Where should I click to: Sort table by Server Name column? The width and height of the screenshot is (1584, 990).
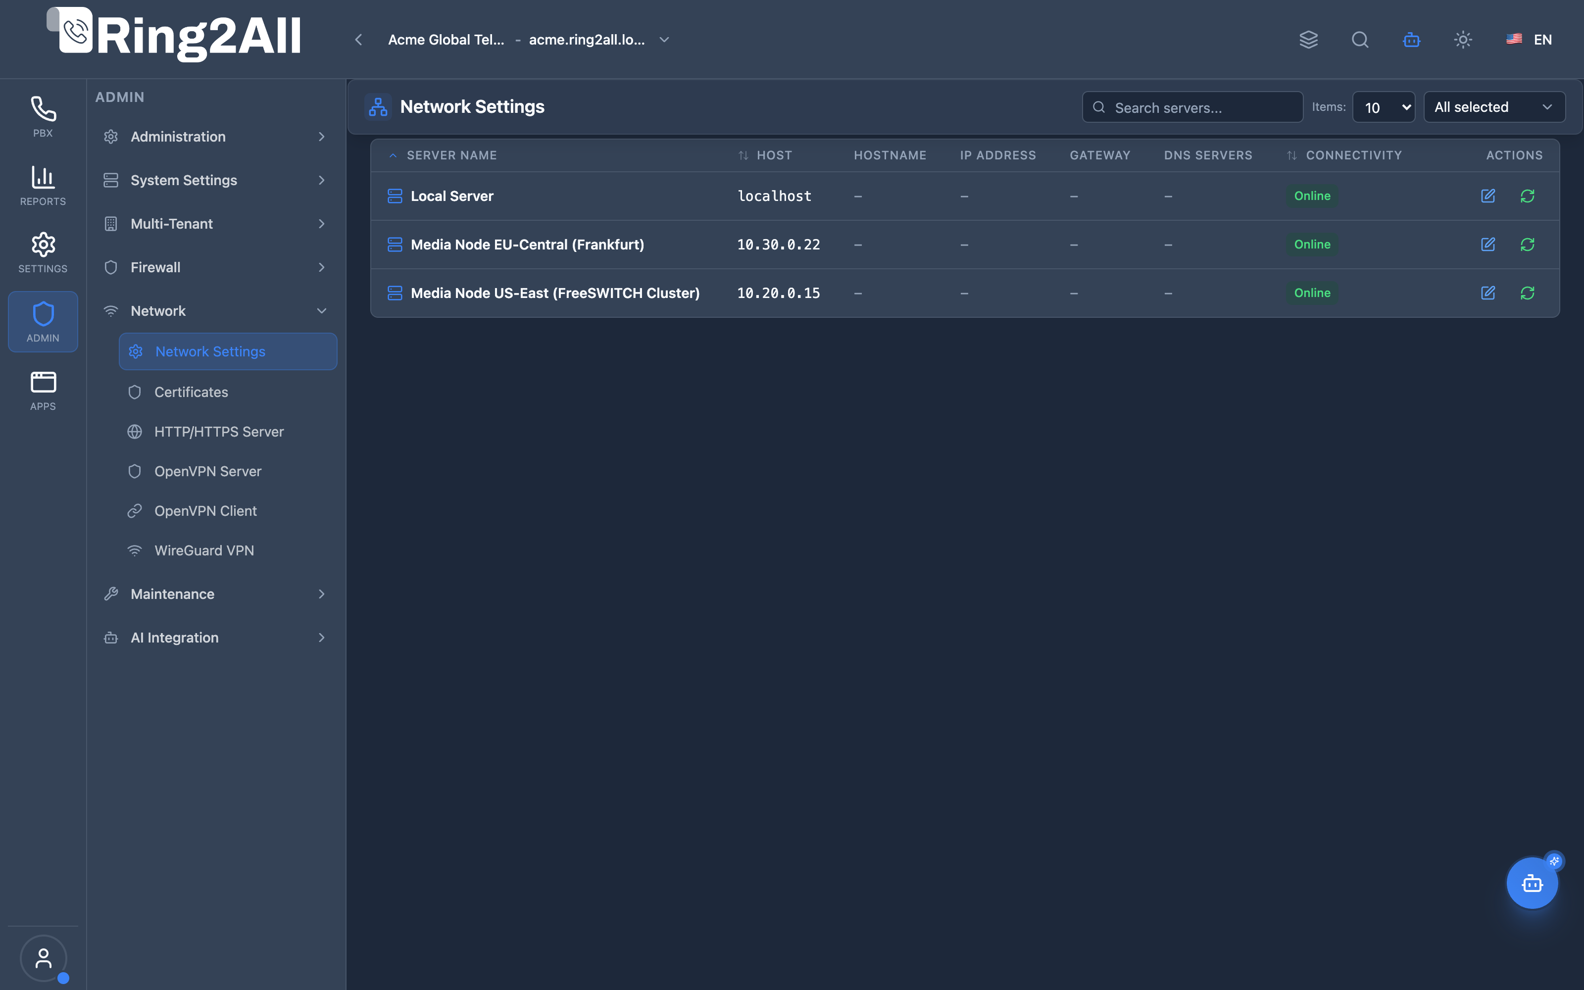pyautogui.click(x=451, y=155)
